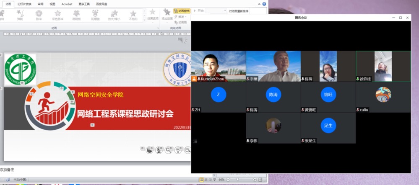Click the spell check status icon
Image resolution: width=419 pixels, height=185 pixels.
8,180
